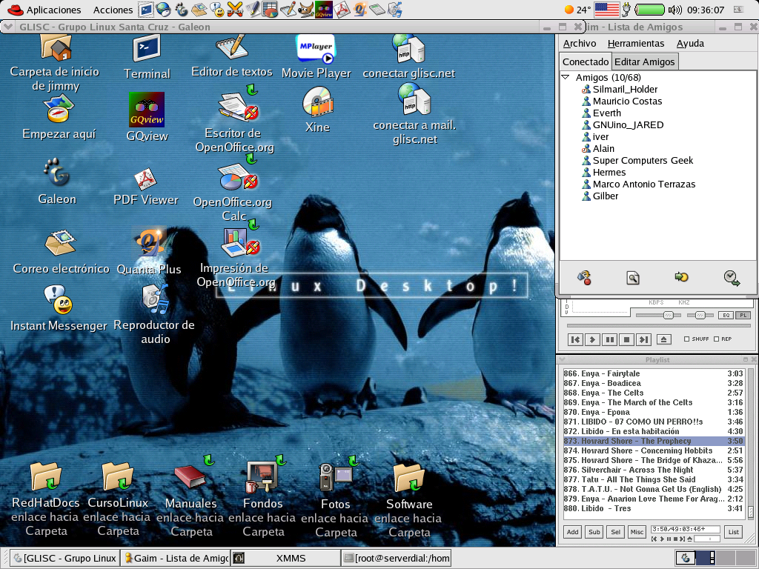This screenshot has width=759, height=569.
Task: Enable REP checkbox in XMMS
Action: 717,339
